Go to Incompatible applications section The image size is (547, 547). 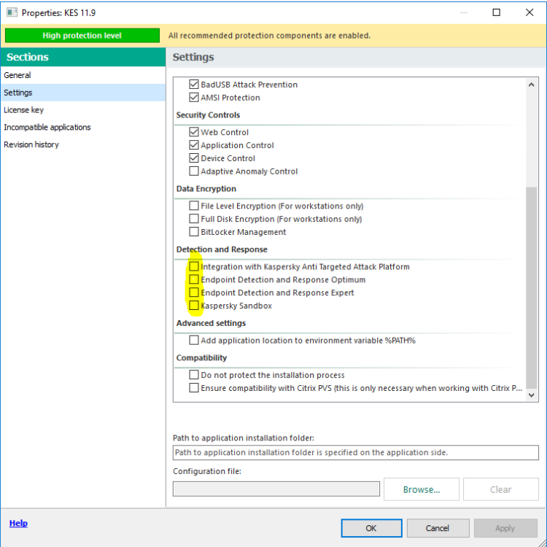pyautogui.click(x=83, y=127)
